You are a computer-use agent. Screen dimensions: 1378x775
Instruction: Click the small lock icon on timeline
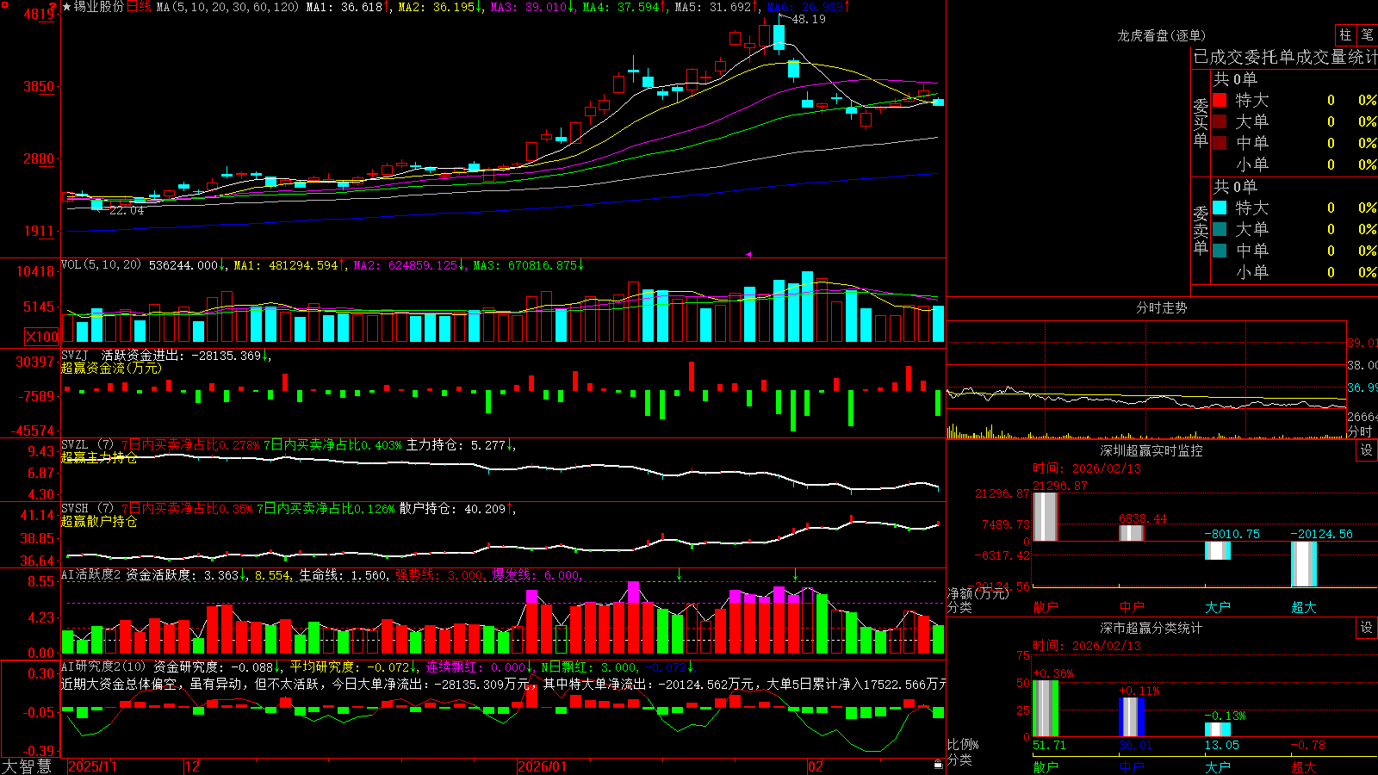pyautogui.click(x=938, y=765)
